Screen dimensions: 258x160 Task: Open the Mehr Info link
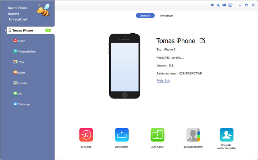tap(163, 81)
